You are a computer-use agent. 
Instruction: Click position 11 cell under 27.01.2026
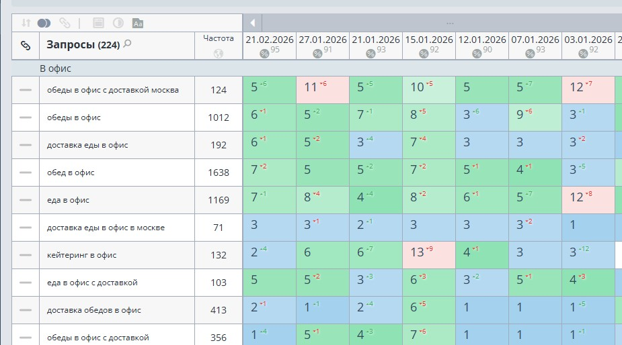pos(323,90)
